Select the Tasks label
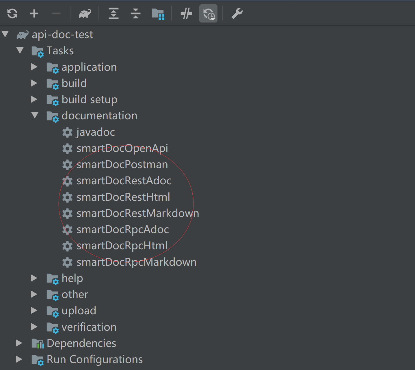This screenshot has width=415, height=370. (x=60, y=51)
